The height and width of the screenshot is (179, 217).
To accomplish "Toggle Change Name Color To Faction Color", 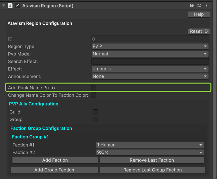I will tap(94, 95).
